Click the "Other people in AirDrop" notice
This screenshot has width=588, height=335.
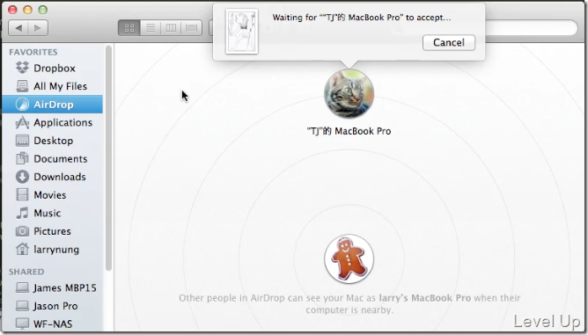tap(349, 304)
